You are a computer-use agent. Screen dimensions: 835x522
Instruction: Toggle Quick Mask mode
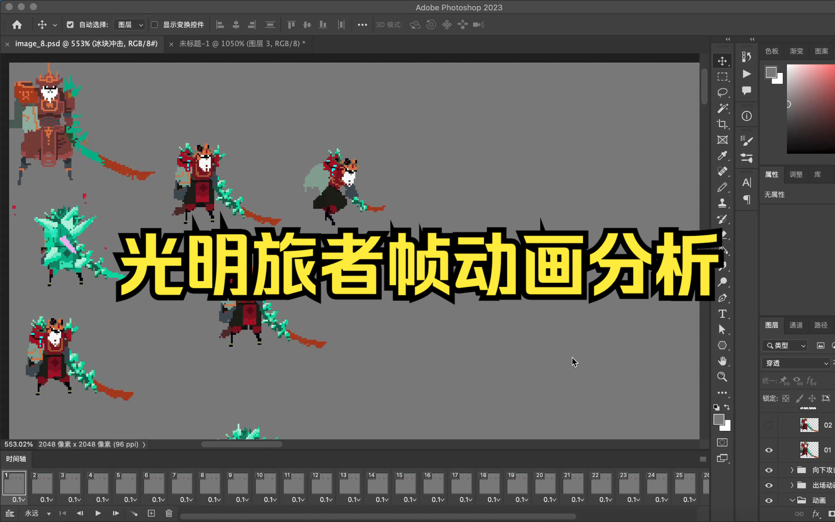(x=722, y=442)
